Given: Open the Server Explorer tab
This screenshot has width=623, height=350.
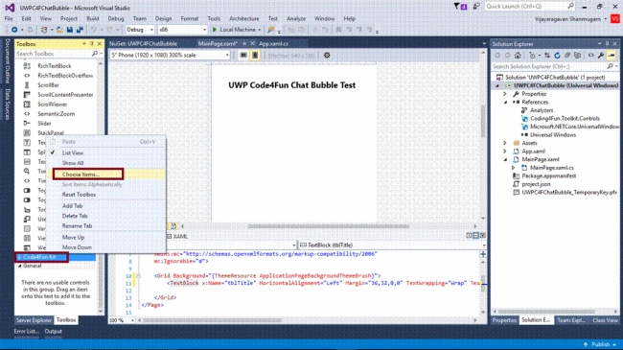Looking at the screenshot, I should click(x=34, y=320).
